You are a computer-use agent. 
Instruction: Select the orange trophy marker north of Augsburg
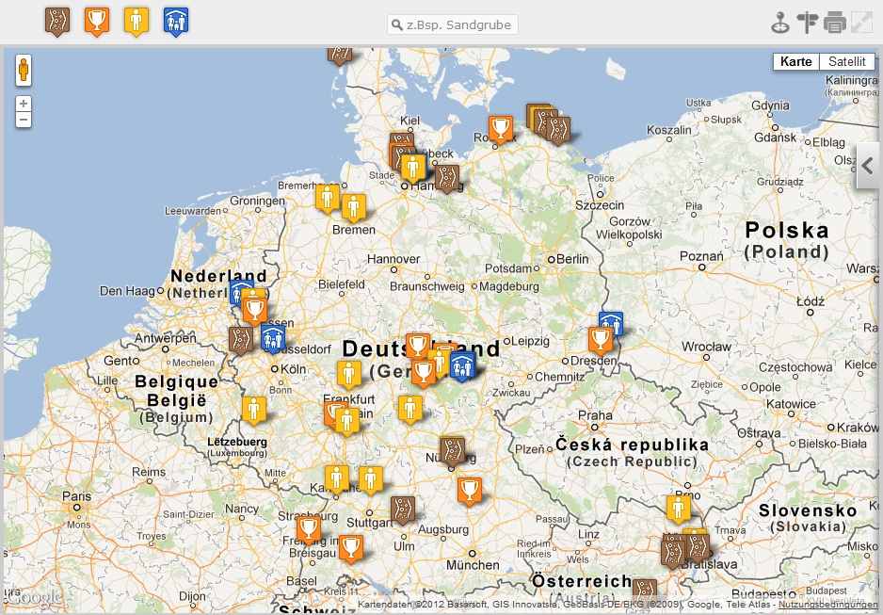coord(469,491)
